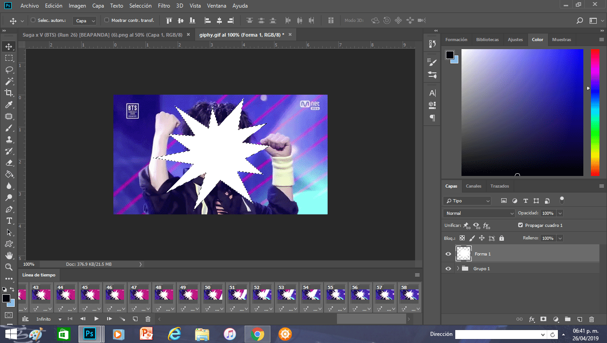Toggle unify layer visibility icon

[x=477, y=226]
